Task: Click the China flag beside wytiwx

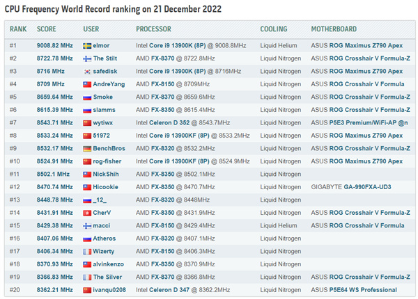Action: pos(87,123)
